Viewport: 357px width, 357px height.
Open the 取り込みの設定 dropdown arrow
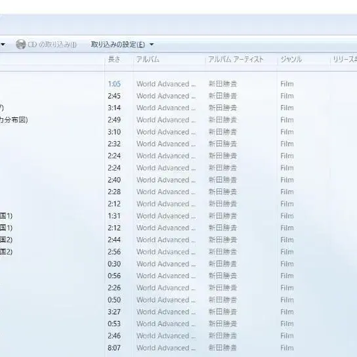pyautogui.click(x=152, y=45)
